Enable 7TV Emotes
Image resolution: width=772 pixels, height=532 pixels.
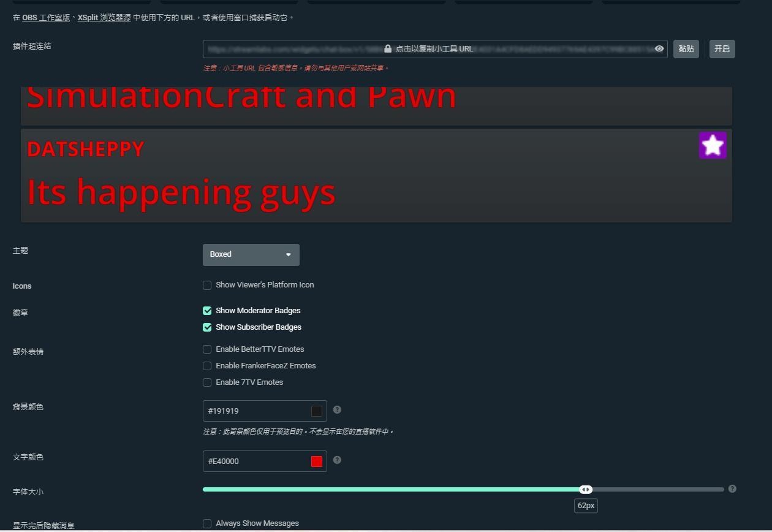207,382
